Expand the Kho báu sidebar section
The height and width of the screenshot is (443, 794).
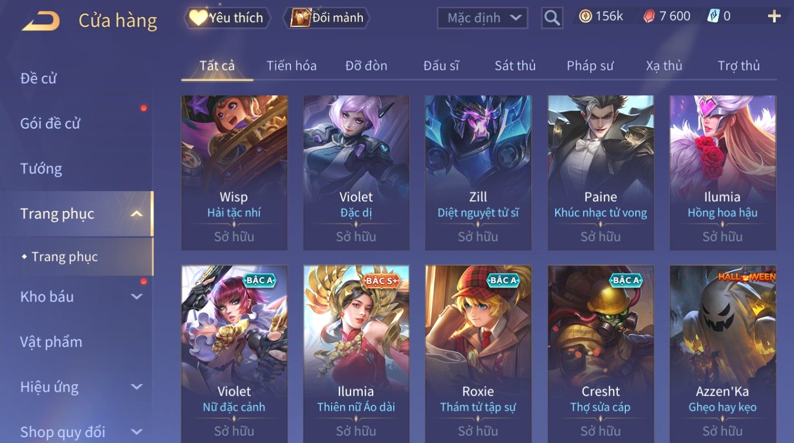(x=137, y=297)
